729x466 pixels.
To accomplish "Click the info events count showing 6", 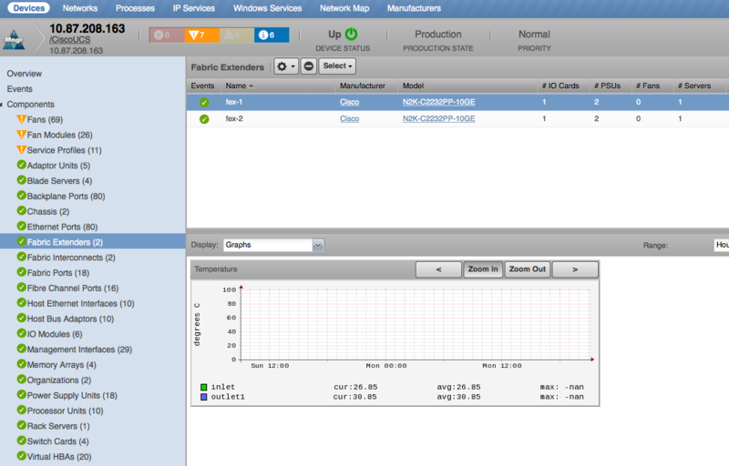I will pyautogui.click(x=272, y=35).
